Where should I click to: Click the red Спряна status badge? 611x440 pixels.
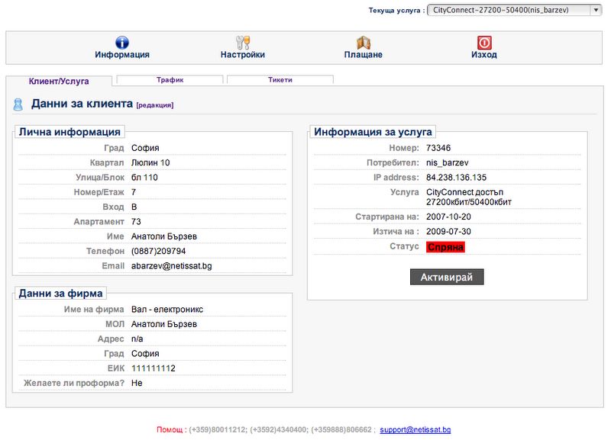coord(445,247)
